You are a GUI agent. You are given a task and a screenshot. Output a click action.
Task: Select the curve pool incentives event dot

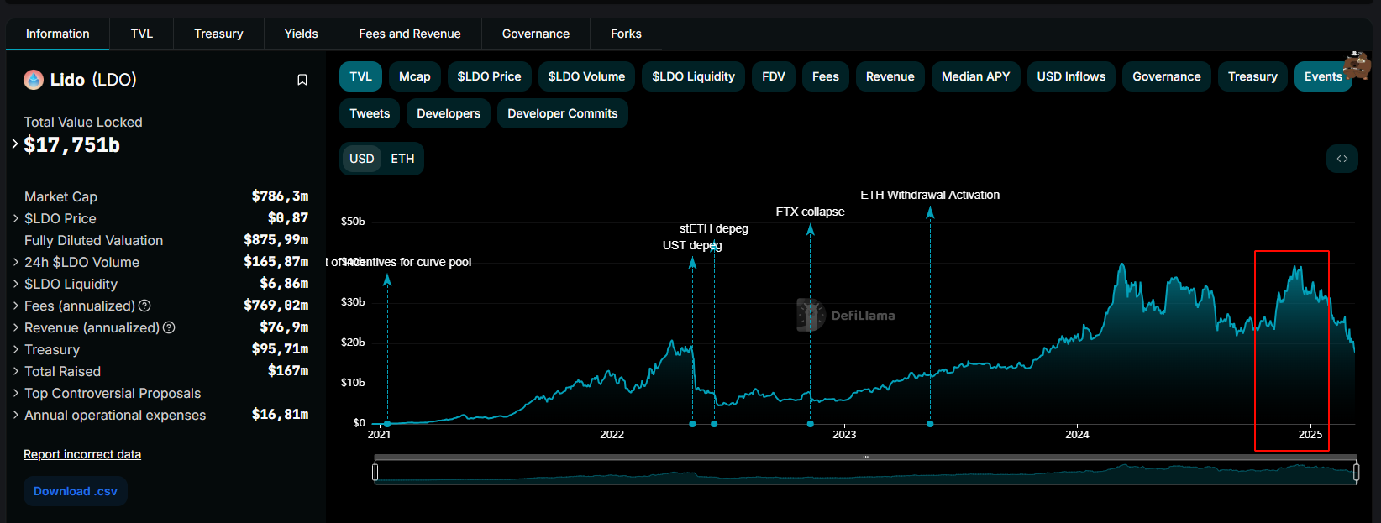point(387,424)
